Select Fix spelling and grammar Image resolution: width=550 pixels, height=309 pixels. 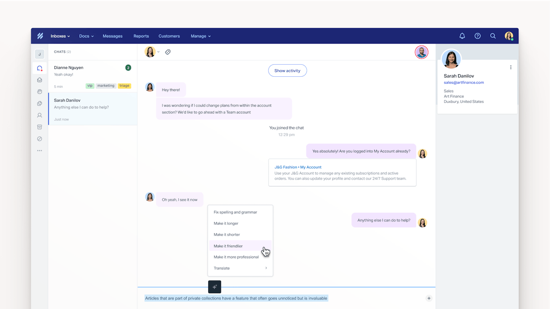point(235,212)
